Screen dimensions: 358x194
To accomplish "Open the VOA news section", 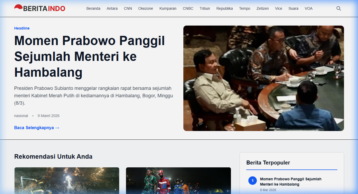I will coord(309,8).
